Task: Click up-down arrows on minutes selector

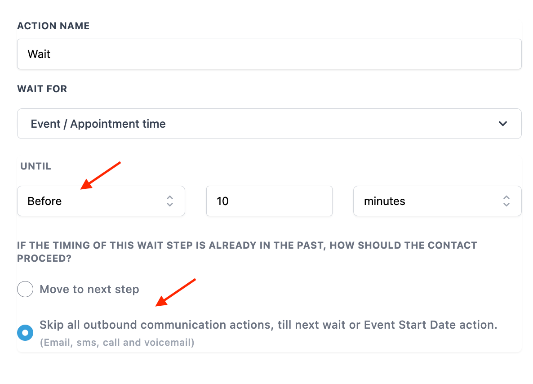Action: tap(506, 201)
